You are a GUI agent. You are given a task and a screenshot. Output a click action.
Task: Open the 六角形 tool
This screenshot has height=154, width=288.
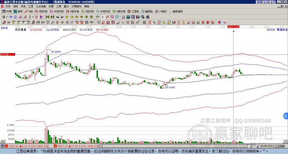click(161, 11)
